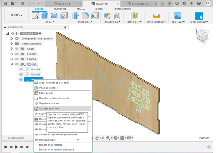Jump to the timeline start
This screenshot has width=217, height=153.
(5, 147)
